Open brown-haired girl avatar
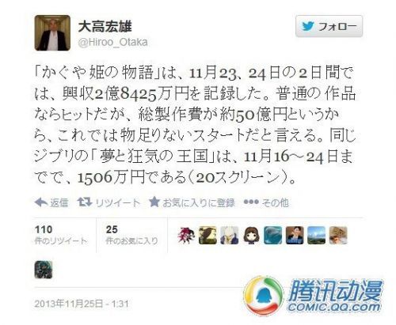This screenshot has width=396, height=325. click(x=251, y=235)
